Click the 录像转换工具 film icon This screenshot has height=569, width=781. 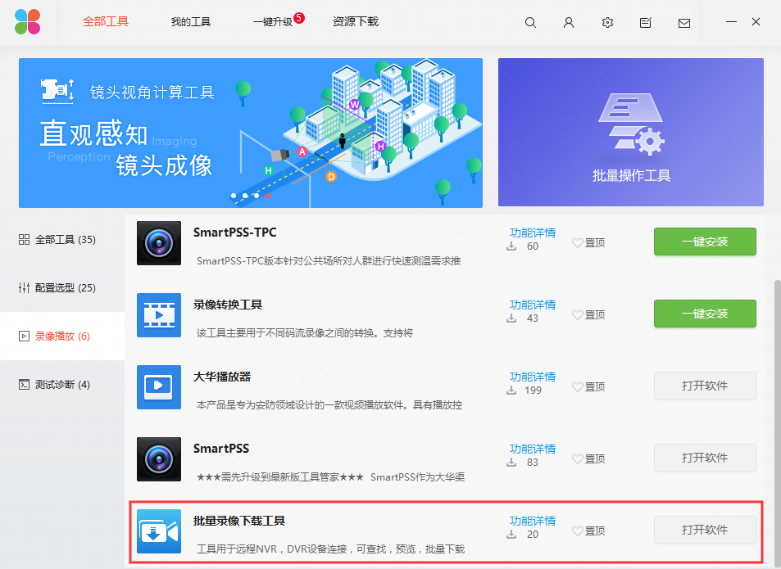159,315
